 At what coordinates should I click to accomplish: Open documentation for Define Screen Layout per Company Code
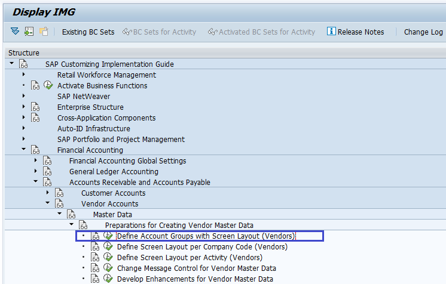tap(95, 246)
